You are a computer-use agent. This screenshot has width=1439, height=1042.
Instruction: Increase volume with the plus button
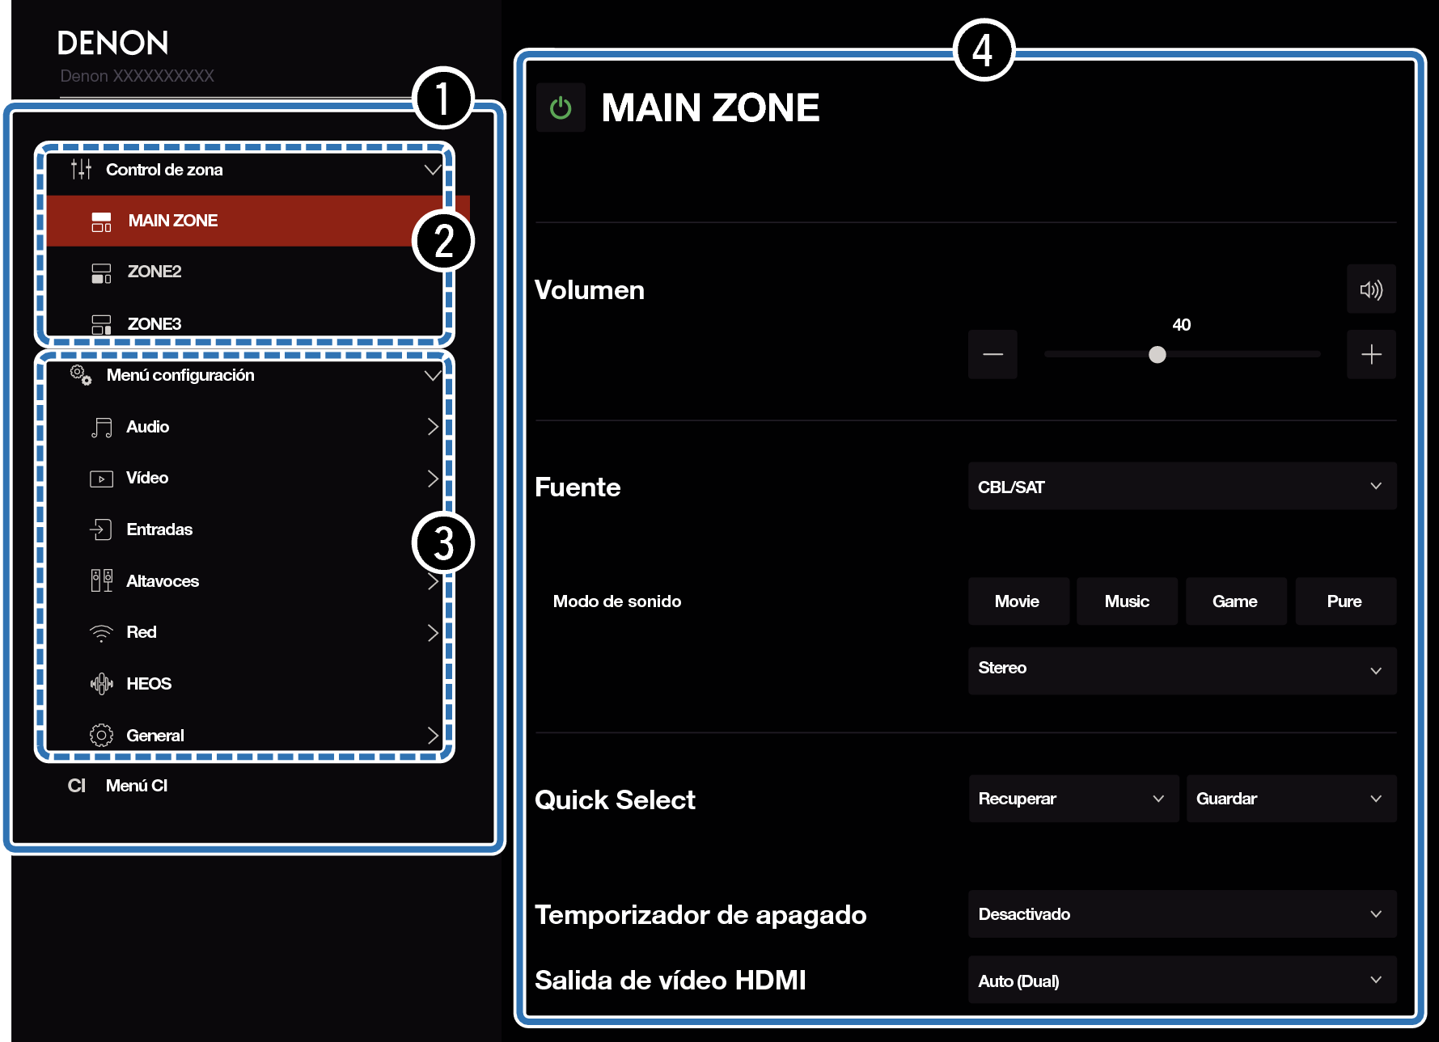pos(1371,354)
